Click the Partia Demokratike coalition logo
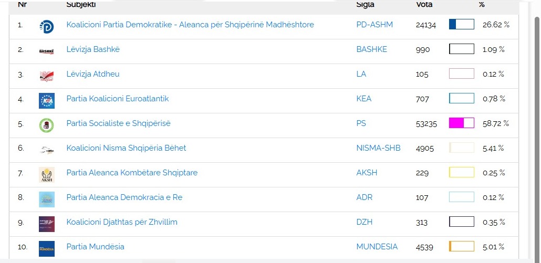Image resolution: width=541 pixels, height=263 pixels. pos(47,26)
